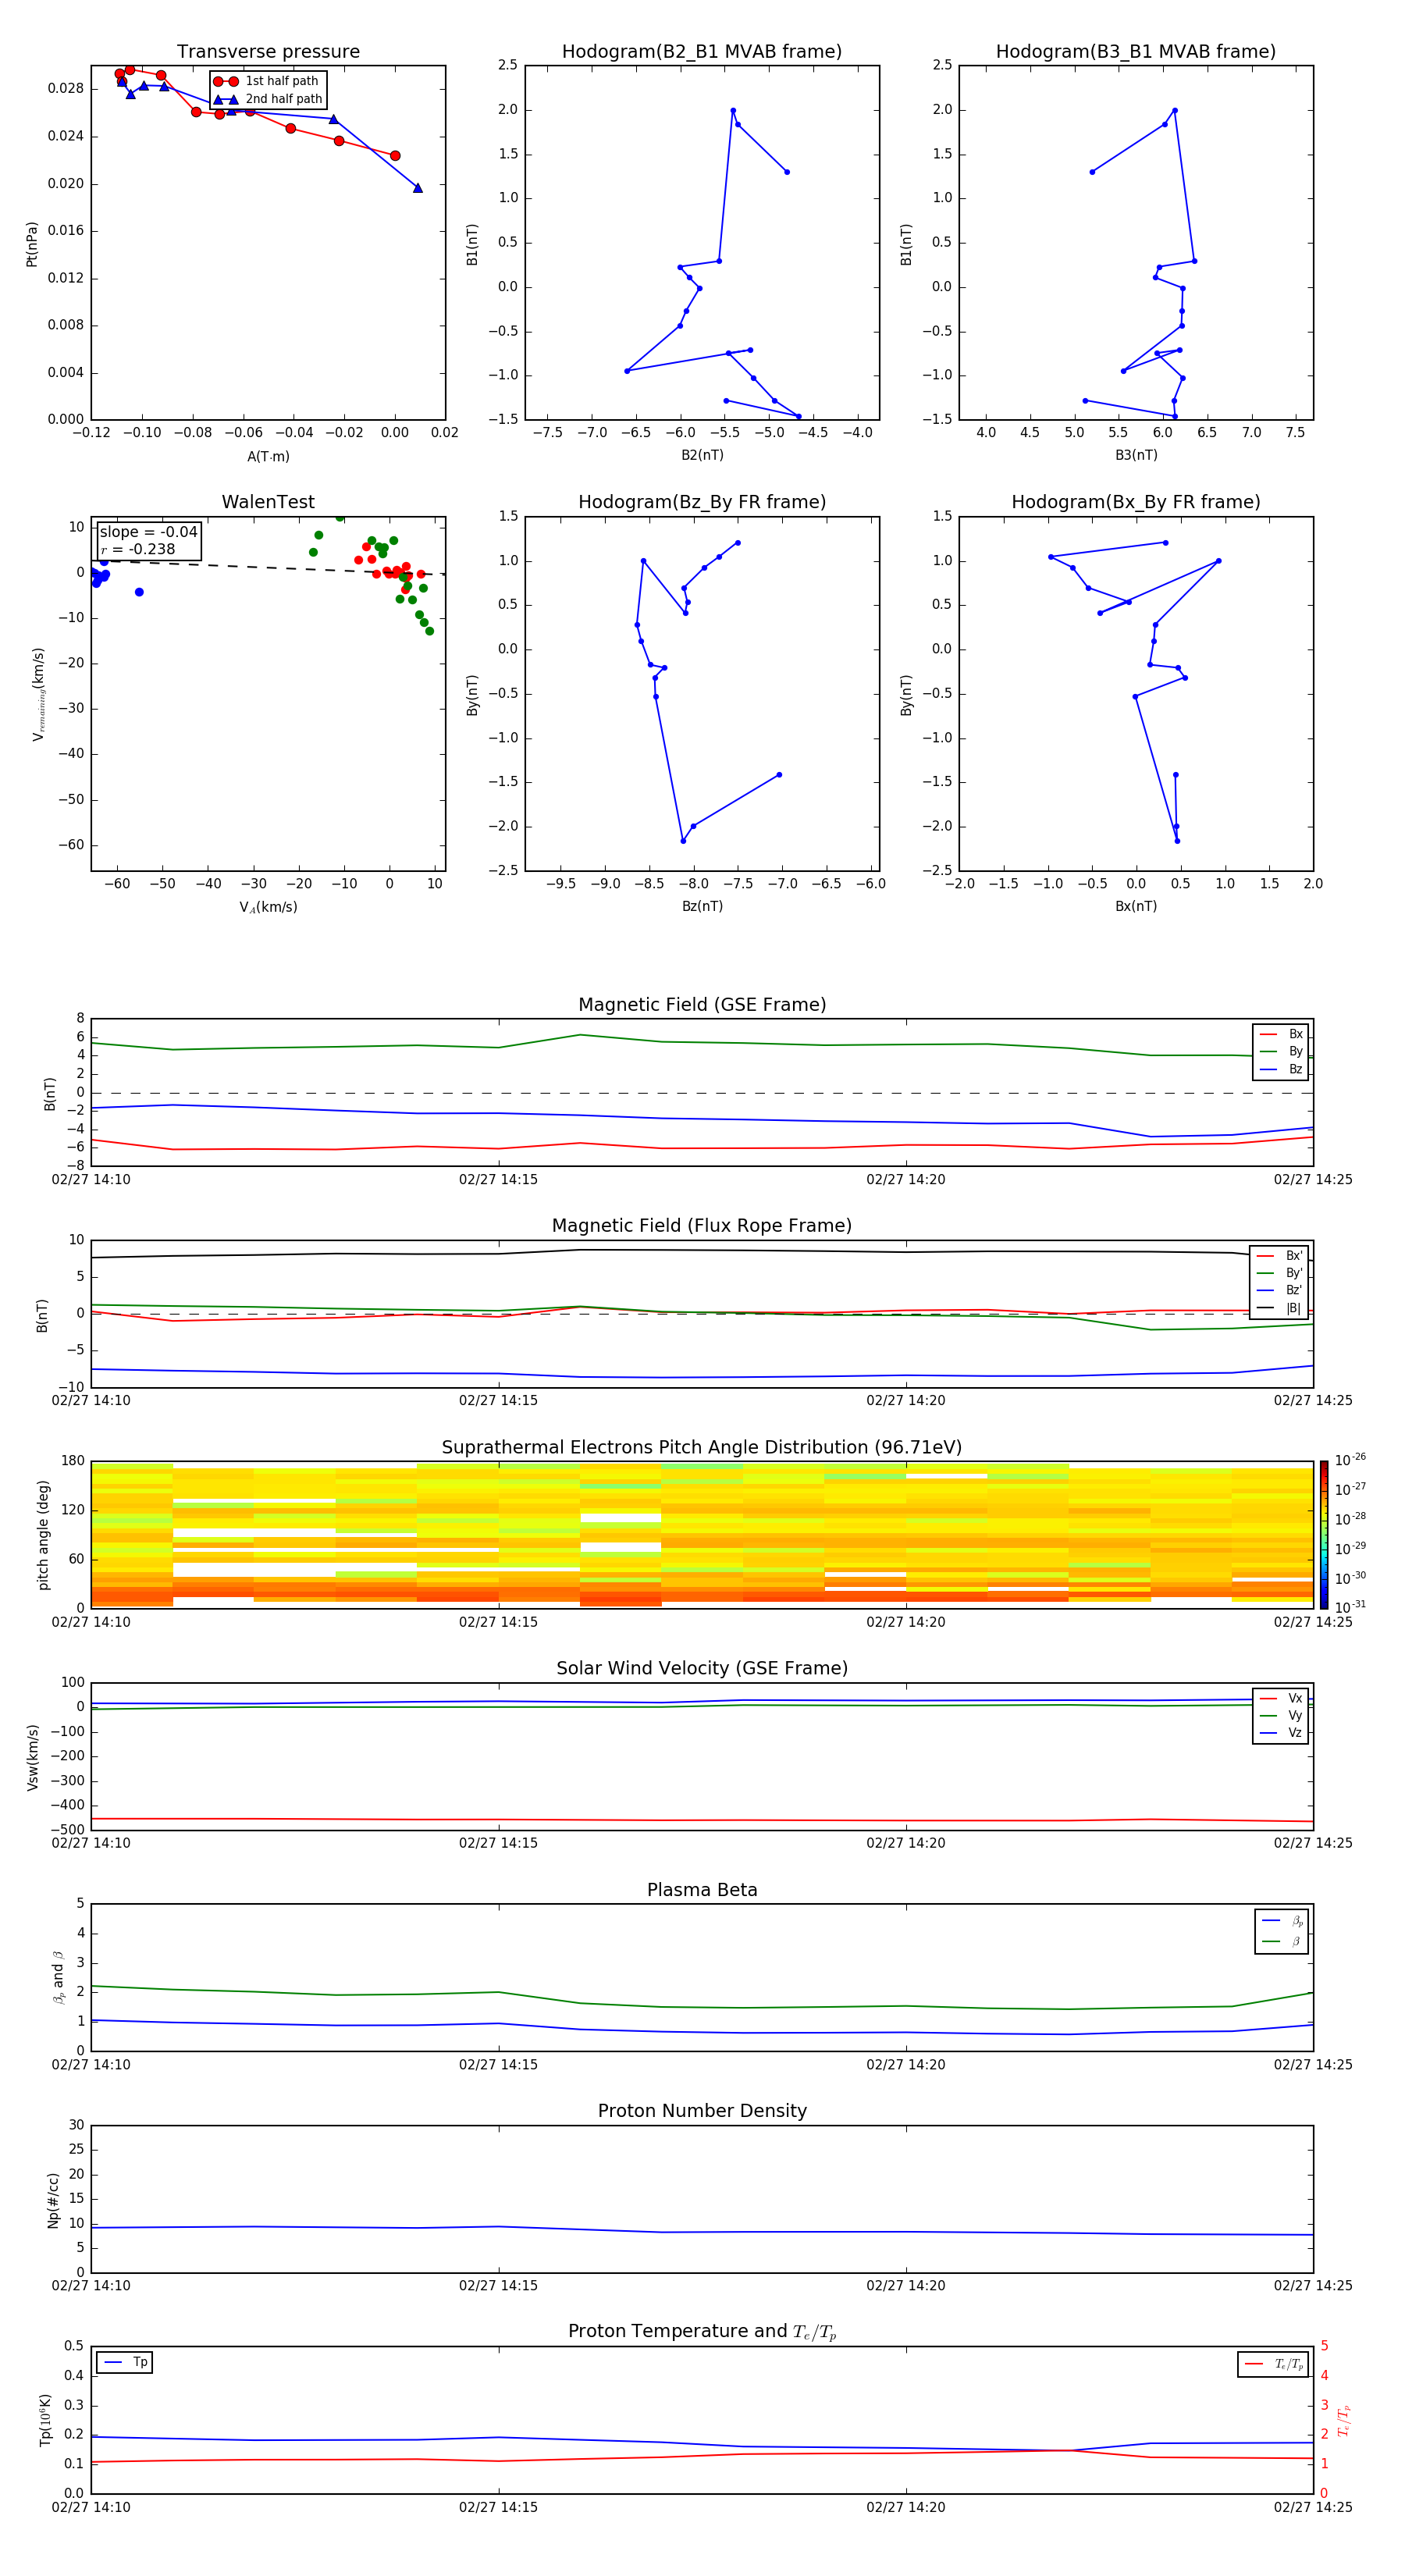Click the Bx' entry in Flux Rope legend
This screenshot has width=1405, height=2576.
tap(1280, 1256)
